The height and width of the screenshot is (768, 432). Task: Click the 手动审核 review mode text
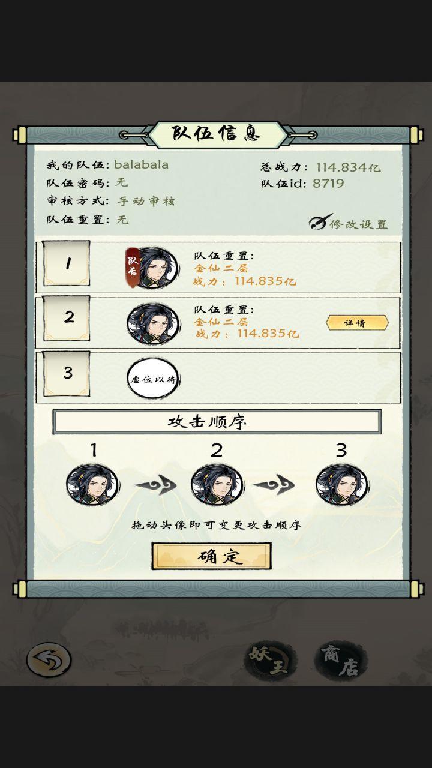coord(146,201)
